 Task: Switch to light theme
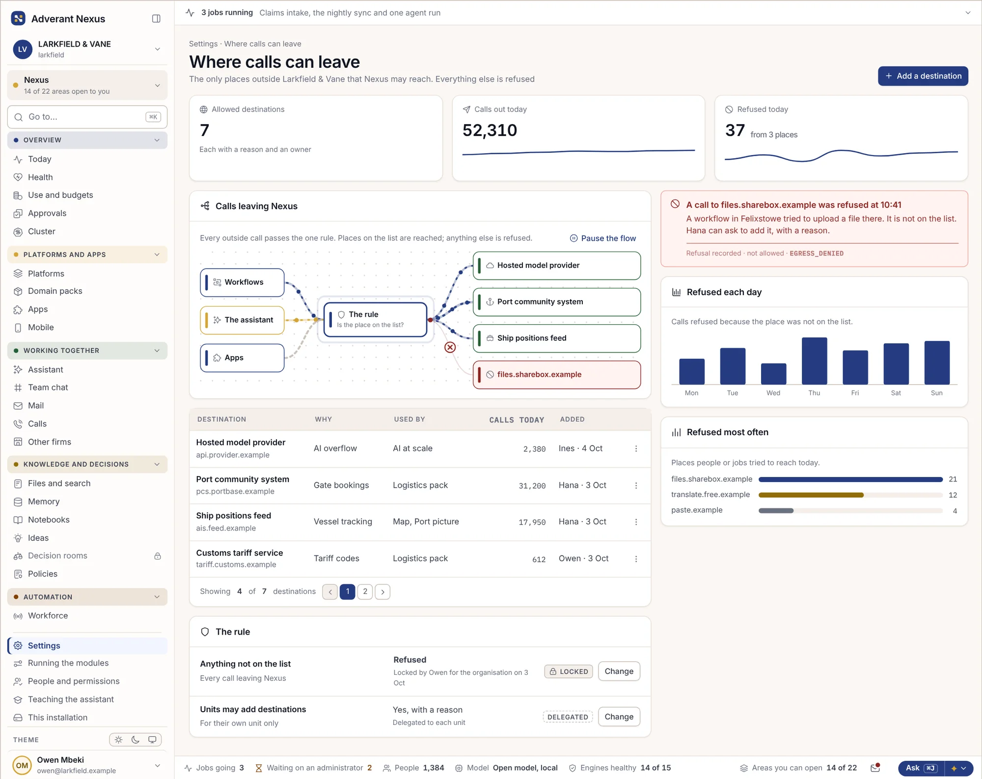(118, 740)
